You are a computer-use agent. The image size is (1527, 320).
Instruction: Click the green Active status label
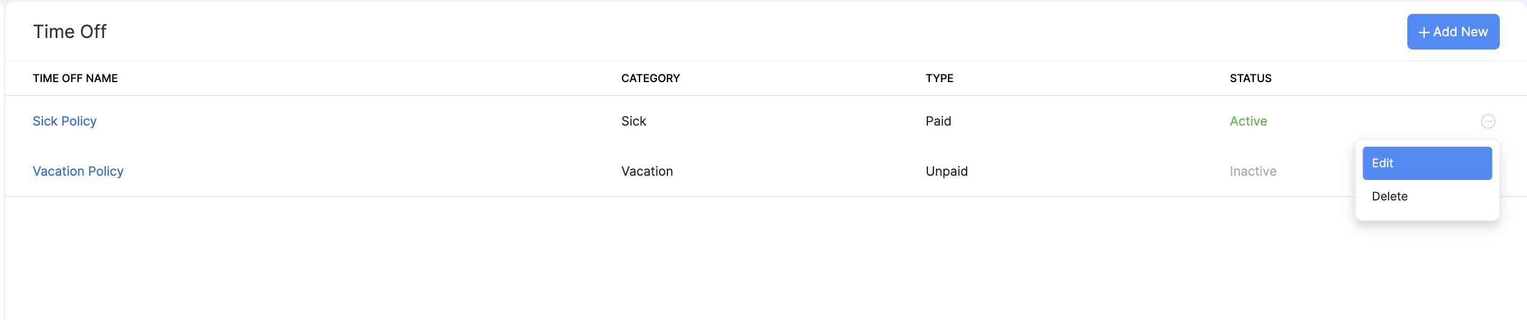coord(1248,121)
